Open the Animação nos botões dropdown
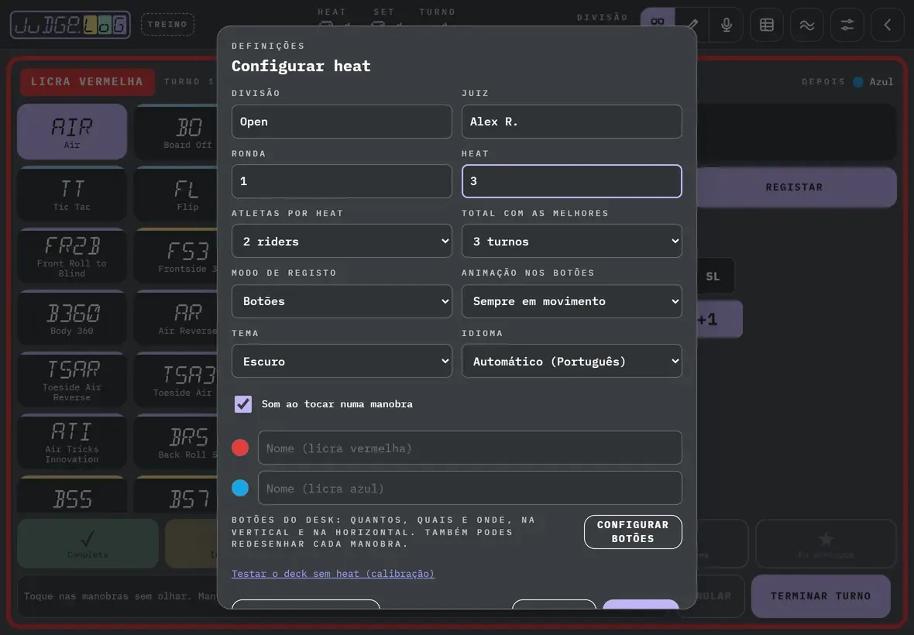This screenshot has width=914, height=635. point(572,301)
